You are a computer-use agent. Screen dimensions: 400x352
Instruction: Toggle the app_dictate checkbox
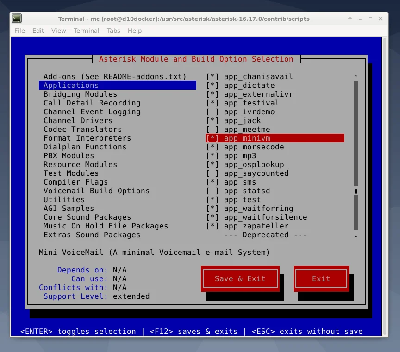(212, 86)
